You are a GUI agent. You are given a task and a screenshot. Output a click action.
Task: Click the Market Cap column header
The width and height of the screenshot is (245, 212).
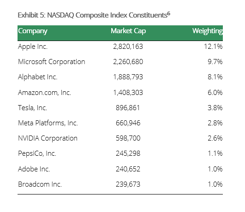128,31
